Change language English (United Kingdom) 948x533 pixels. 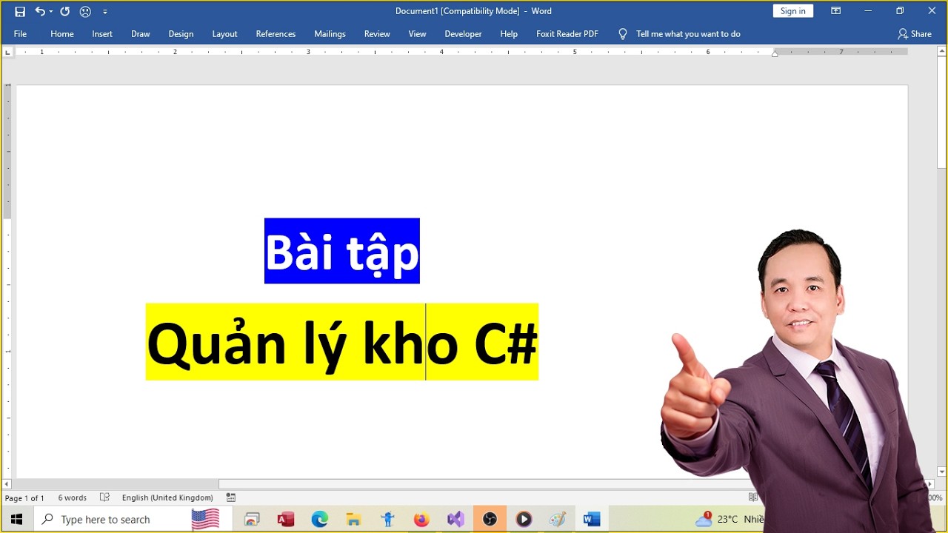coord(167,498)
